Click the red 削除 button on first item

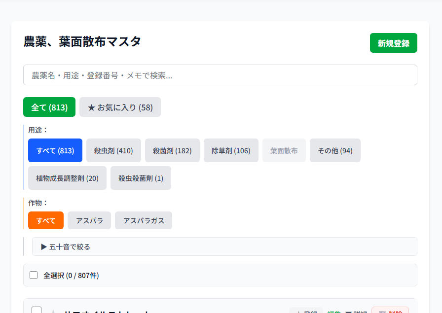390,311
